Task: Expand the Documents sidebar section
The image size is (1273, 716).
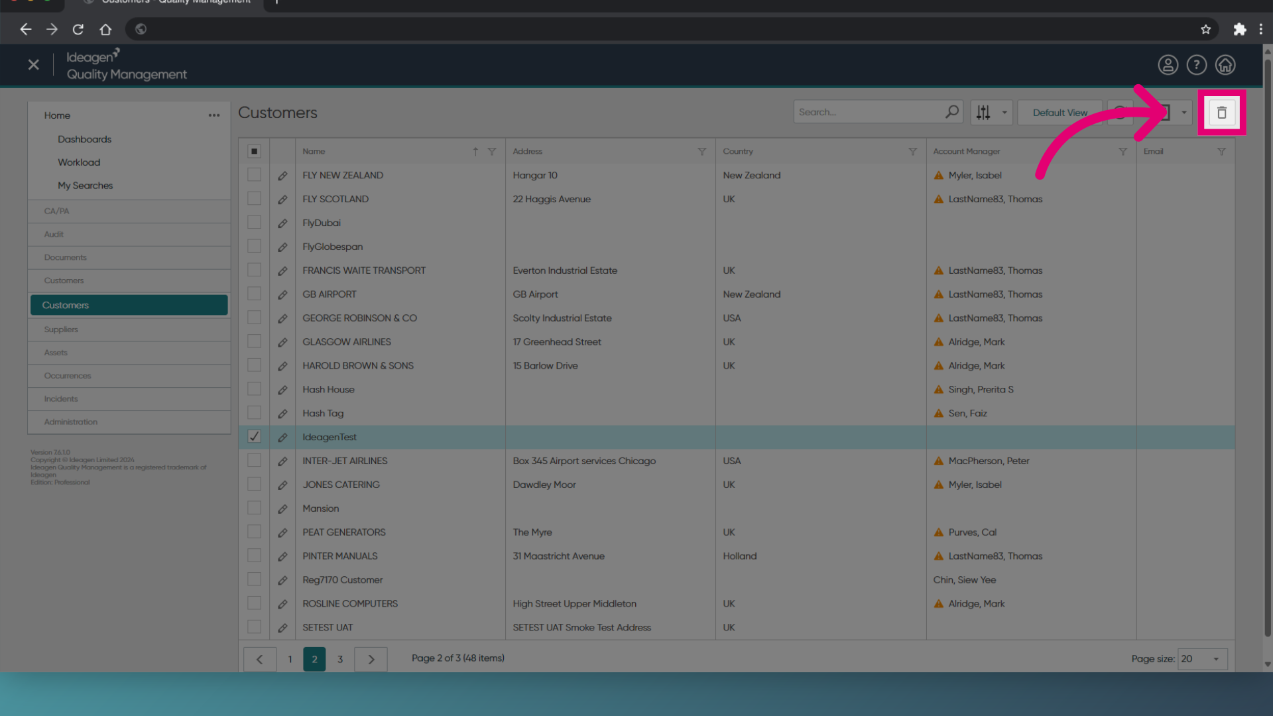Action: click(x=129, y=258)
